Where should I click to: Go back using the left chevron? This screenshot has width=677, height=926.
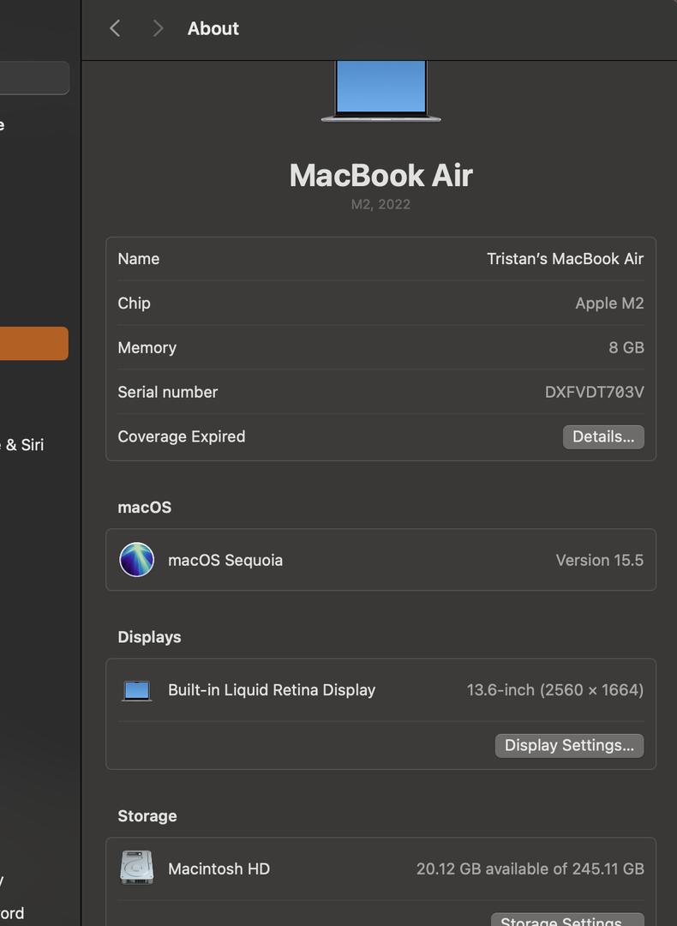(115, 28)
